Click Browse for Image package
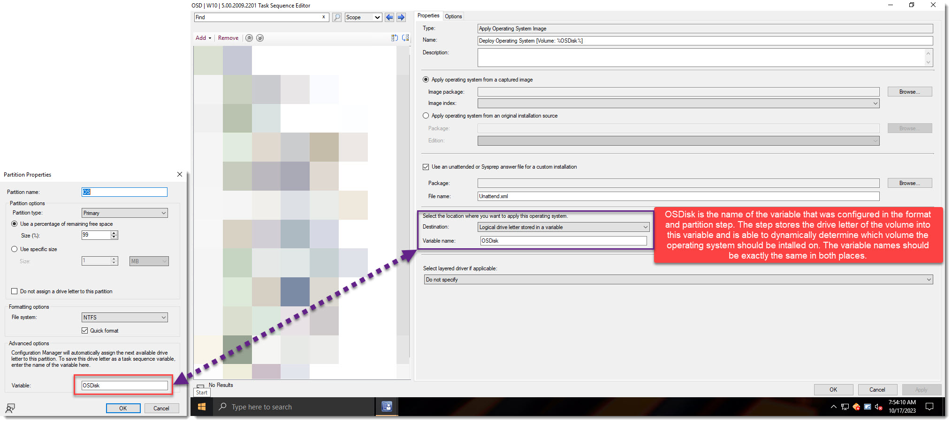Image resolution: width=952 pixels, height=423 pixels. [909, 92]
